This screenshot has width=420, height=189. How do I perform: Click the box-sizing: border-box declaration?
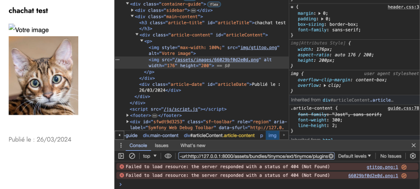[x=328, y=24]
